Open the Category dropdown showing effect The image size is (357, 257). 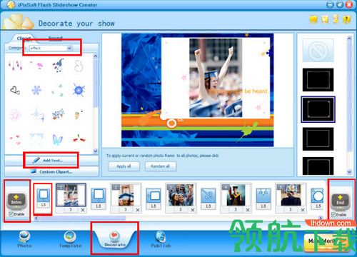pos(51,48)
